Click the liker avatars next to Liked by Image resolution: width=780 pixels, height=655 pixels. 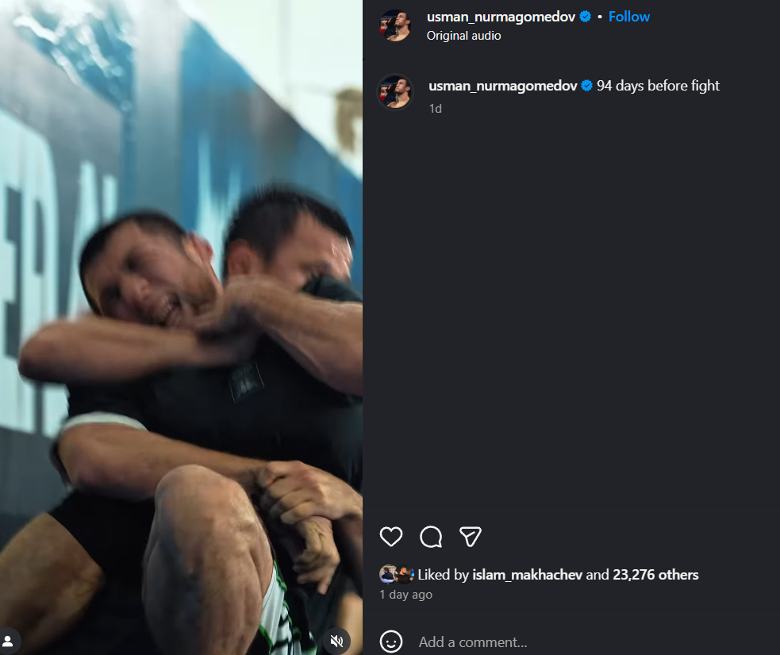point(397,574)
